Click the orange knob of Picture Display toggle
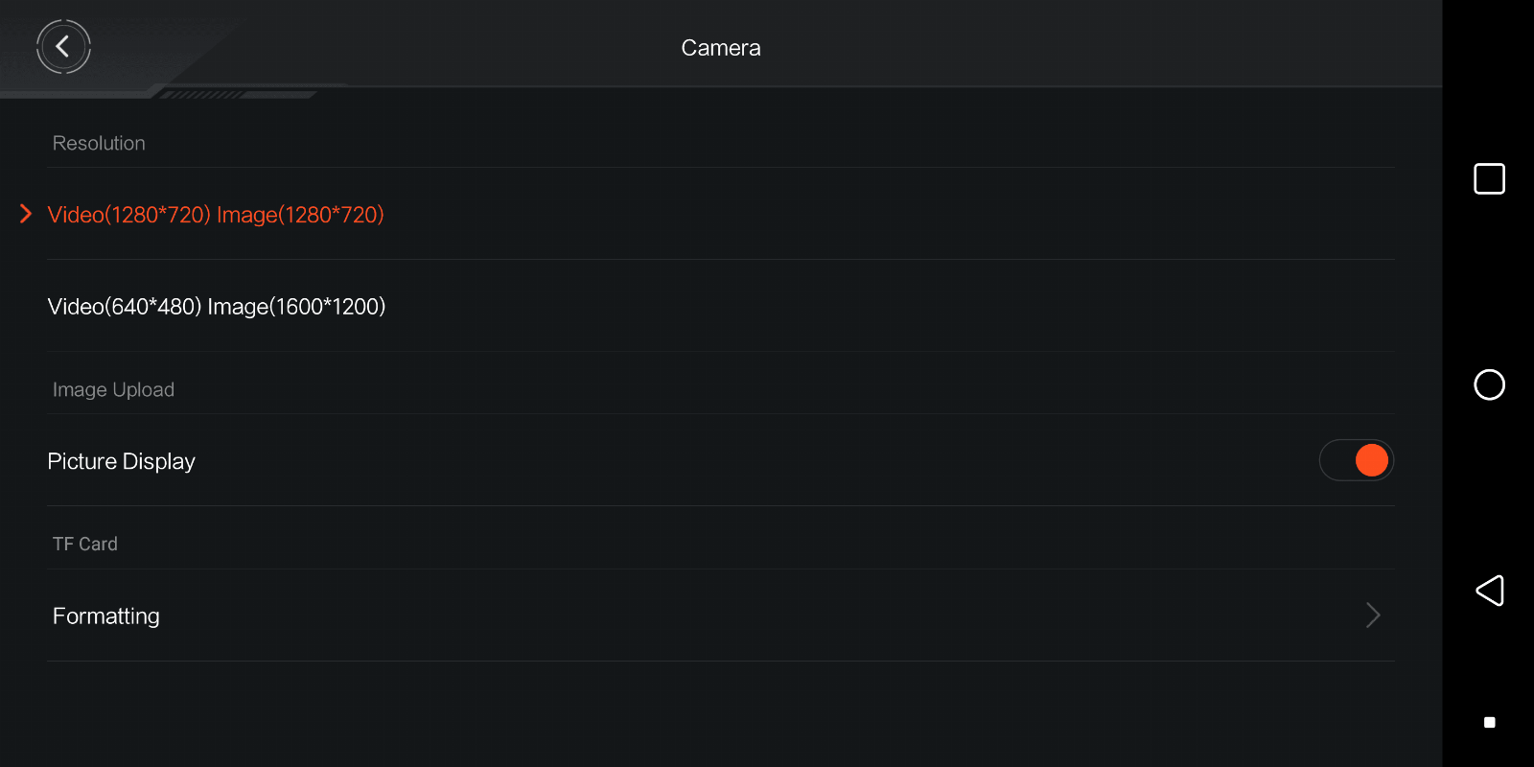Viewport: 1534px width, 767px height. click(x=1372, y=460)
